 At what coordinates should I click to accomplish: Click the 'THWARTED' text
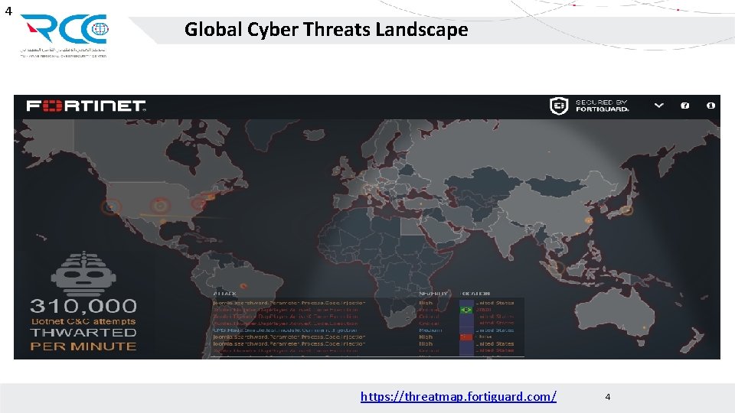[x=83, y=333]
